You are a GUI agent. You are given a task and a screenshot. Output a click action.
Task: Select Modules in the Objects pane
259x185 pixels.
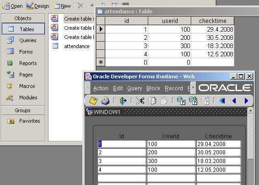point(23,98)
